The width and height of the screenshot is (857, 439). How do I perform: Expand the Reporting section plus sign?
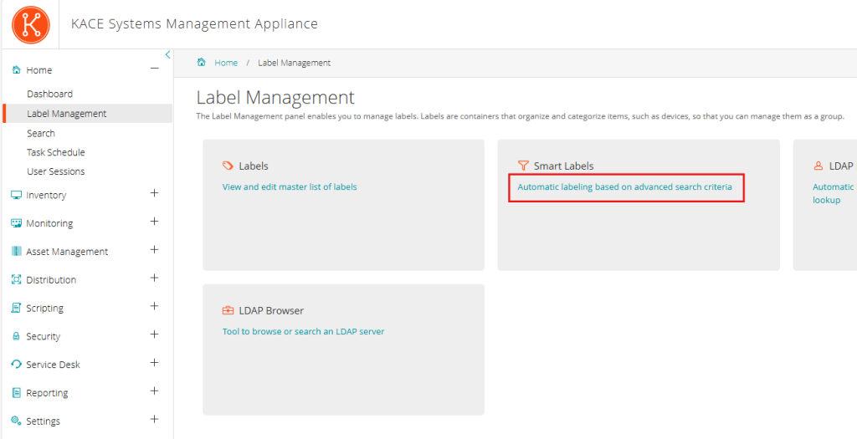[x=154, y=391]
